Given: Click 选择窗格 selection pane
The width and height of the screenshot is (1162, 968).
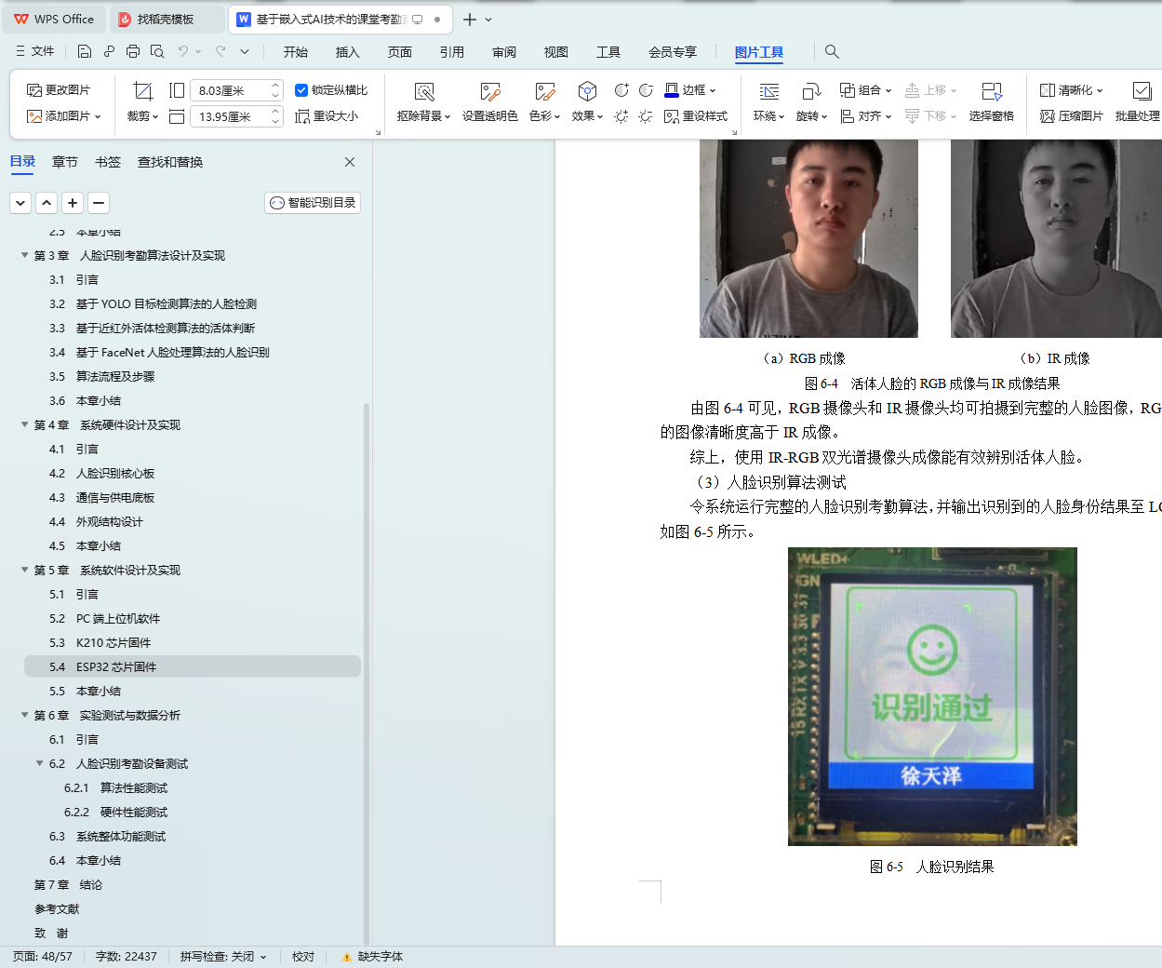Looking at the screenshot, I should tap(991, 102).
